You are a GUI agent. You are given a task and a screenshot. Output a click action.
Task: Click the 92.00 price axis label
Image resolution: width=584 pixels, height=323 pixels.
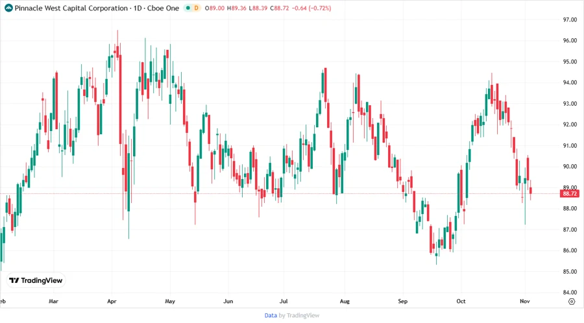point(570,125)
